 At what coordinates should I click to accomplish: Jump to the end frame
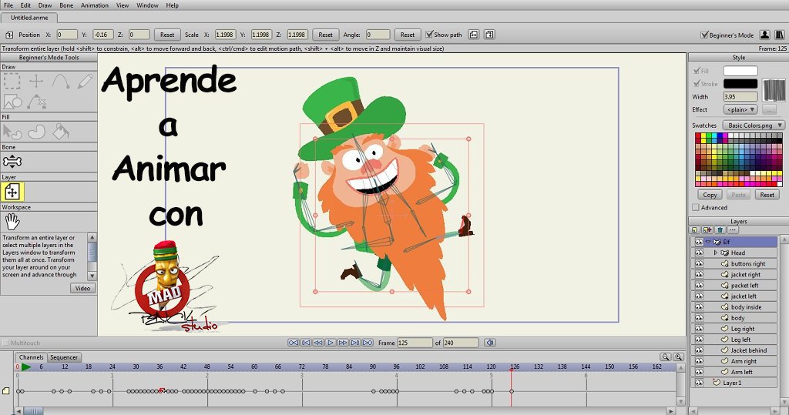(x=368, y=343)
